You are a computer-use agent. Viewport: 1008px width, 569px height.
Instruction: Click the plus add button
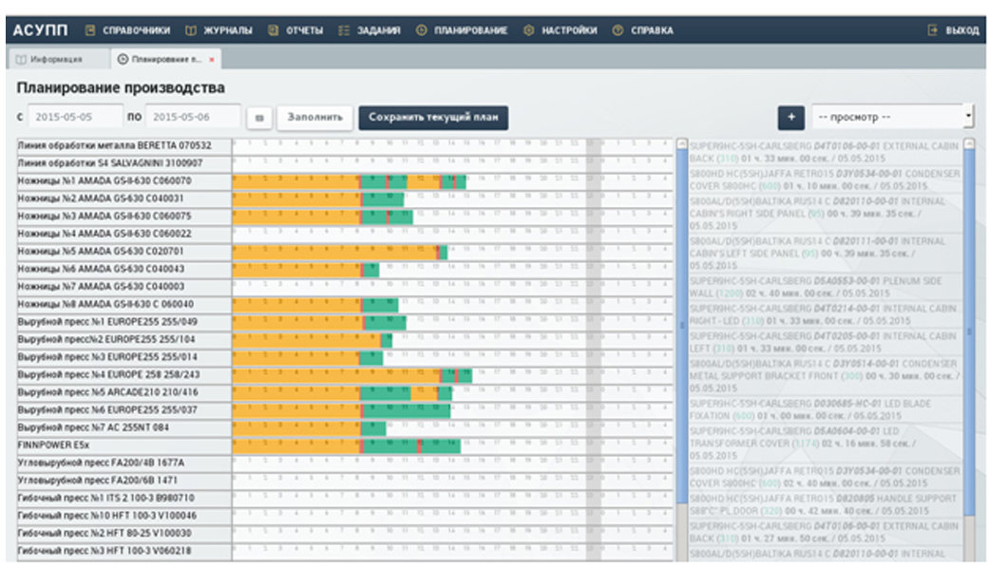791,117
